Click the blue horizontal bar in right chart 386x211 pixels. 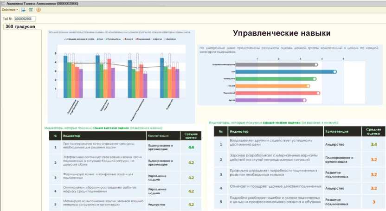(286, 71)
